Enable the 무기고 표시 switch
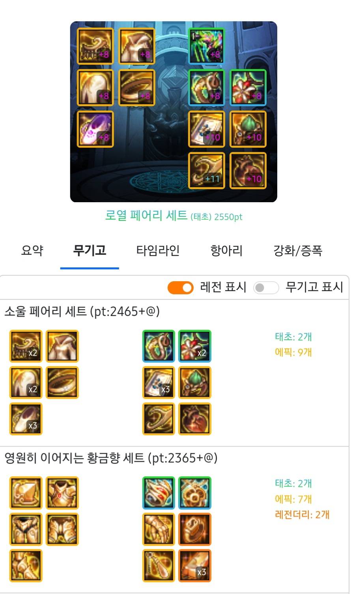Image resolution: width=351 pixels, height=594 pixels. coord(266,288)
